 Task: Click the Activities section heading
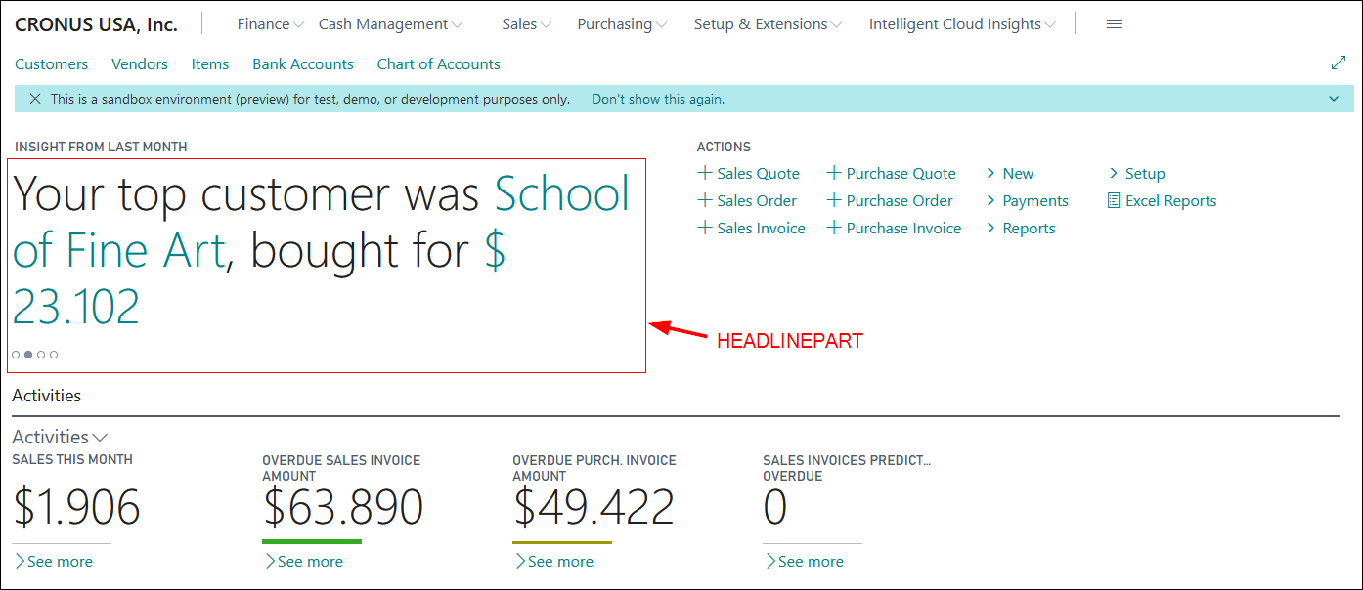46,396
